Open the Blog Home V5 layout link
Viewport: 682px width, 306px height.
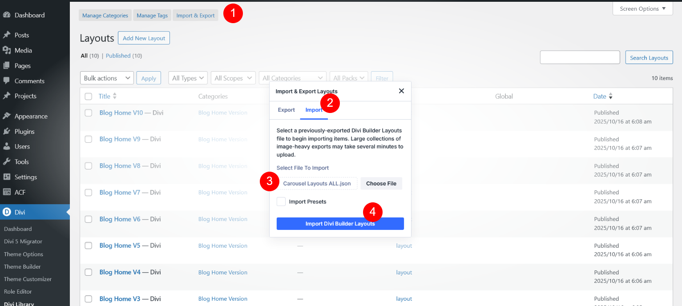click(119, 246)
